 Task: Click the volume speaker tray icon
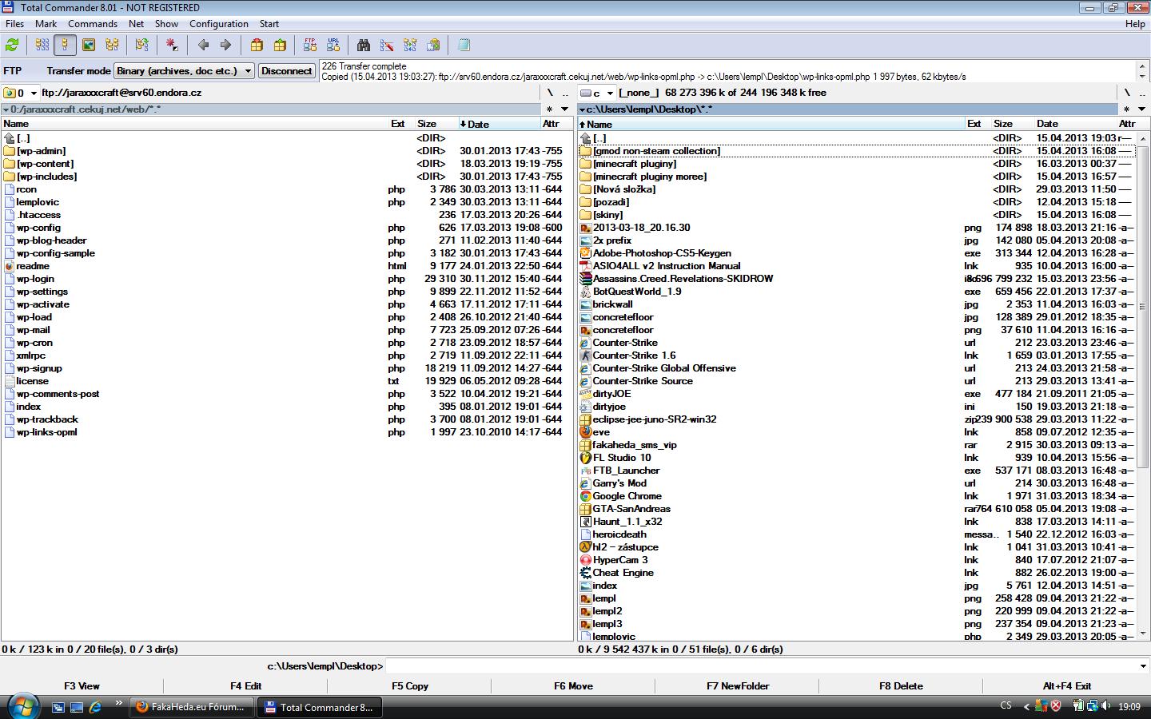pos(1105,706)
